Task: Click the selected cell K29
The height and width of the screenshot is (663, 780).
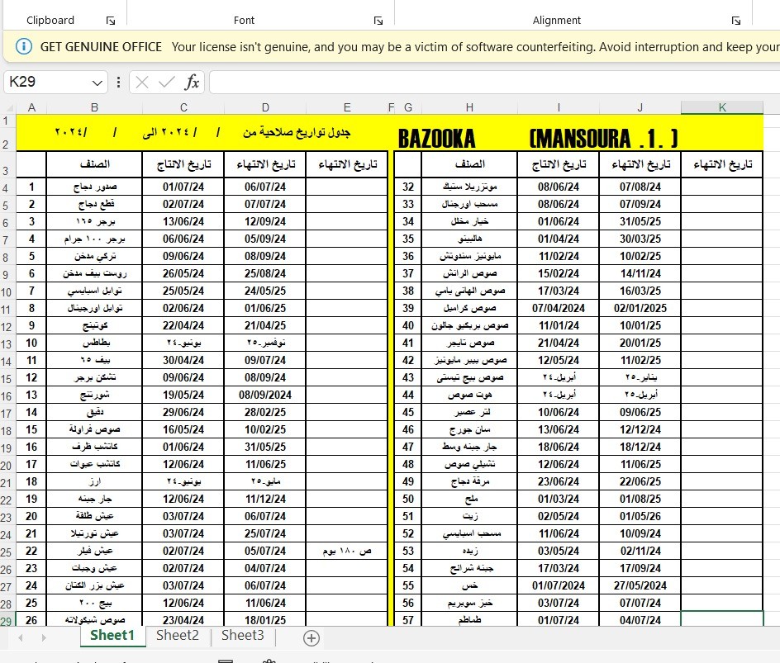Action: tap(722, 619)
